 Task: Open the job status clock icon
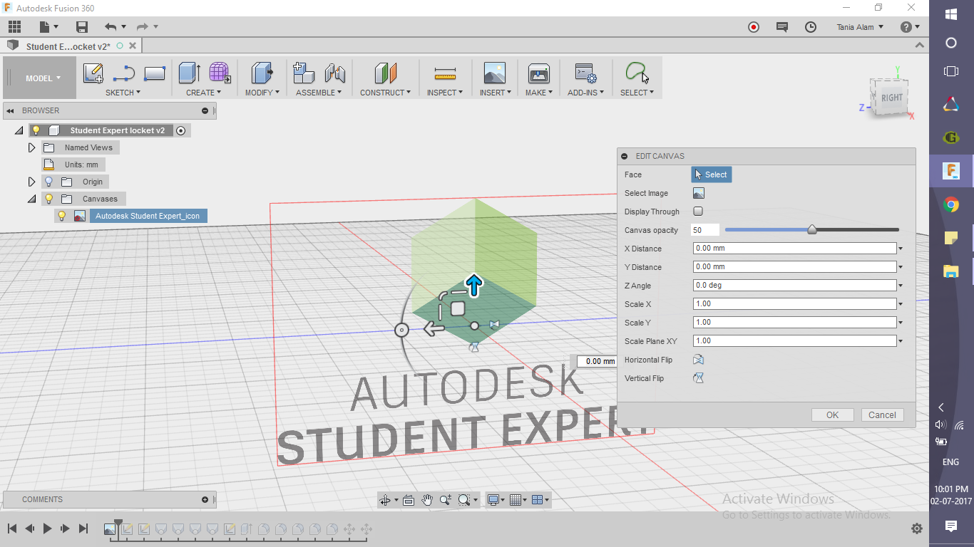coord(811,27)
